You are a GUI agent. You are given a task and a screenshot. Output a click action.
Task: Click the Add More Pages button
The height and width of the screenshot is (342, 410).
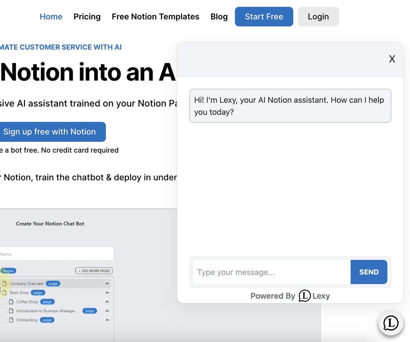pos(94,271)
